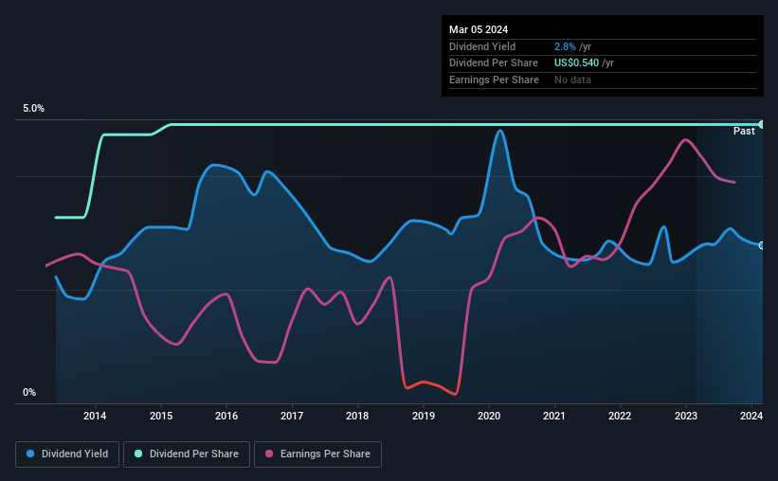Click the Dividend Yield endpoint marker at 2024
Screen dimensions: 778x481
click(x=762, y=245)
